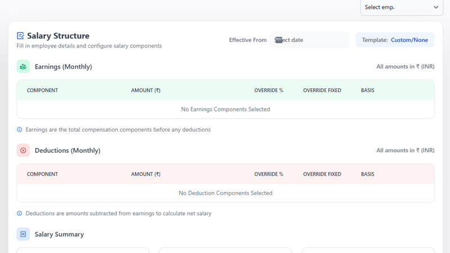Click the Salary Structure edit icon
Viewport: 450px width, 253px height.
[x=21, y=36]
